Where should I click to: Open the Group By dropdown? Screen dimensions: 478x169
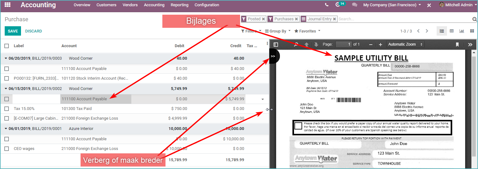278,31
